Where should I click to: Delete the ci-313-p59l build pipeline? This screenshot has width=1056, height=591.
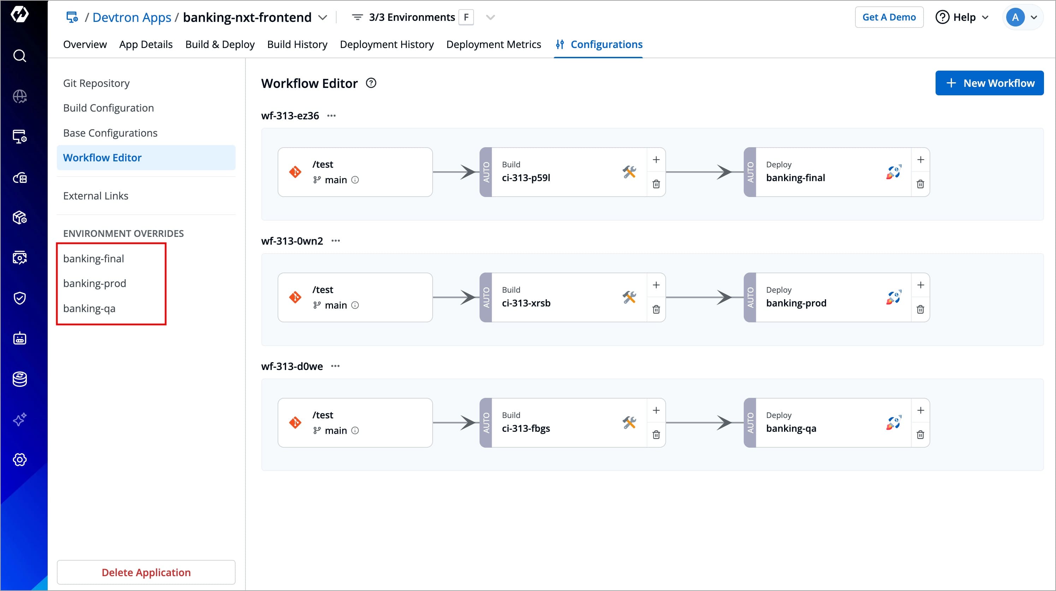(656, 184)
